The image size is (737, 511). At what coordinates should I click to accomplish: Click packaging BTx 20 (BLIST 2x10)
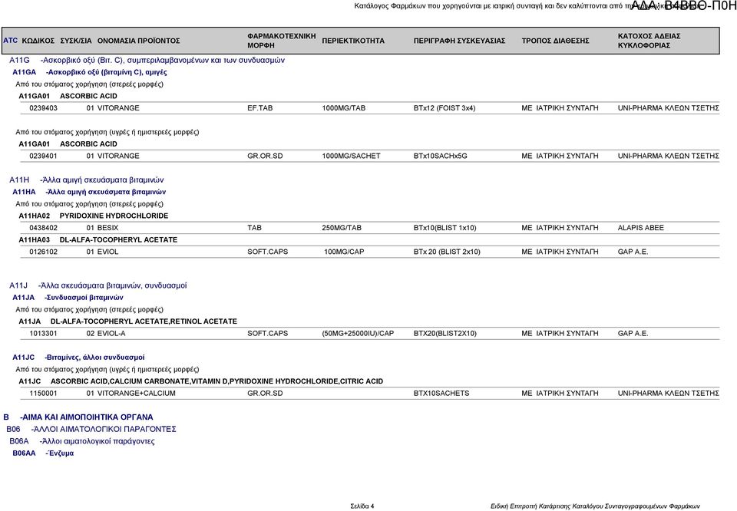point(447,252)
